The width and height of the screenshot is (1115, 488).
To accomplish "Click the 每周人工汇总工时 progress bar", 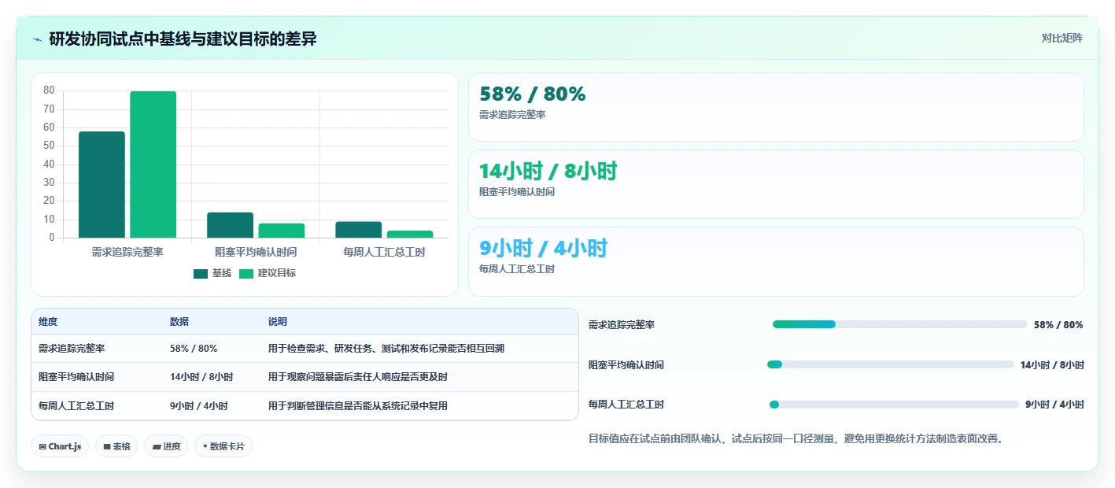I will (x=894, y=405).
